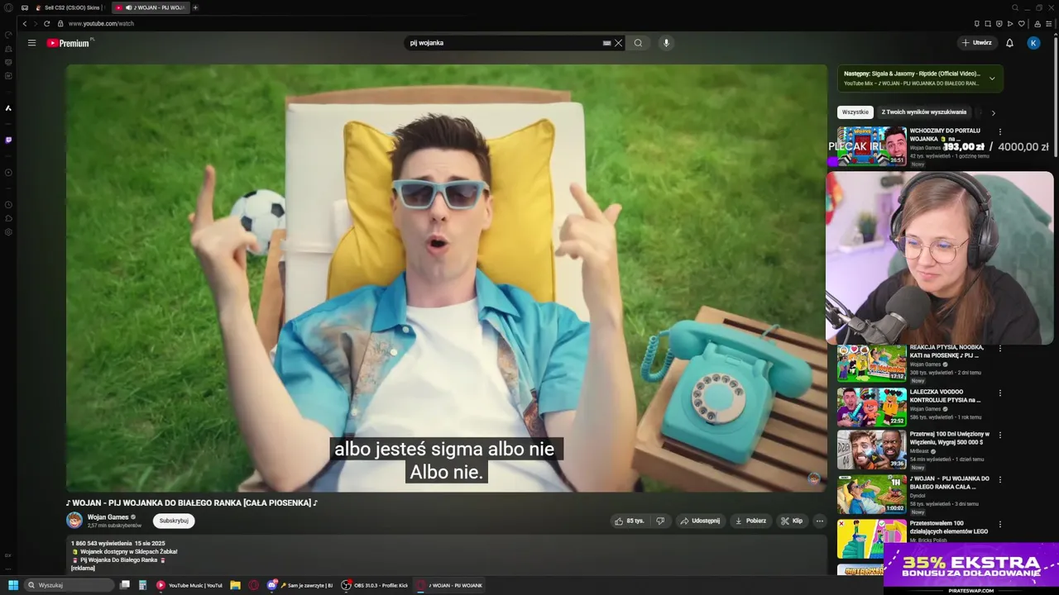Open 'Przetestowałem 100 działających elementów LEGO' title
Viewport: 1059px width, 595px height.
click(x=949, y=527)
